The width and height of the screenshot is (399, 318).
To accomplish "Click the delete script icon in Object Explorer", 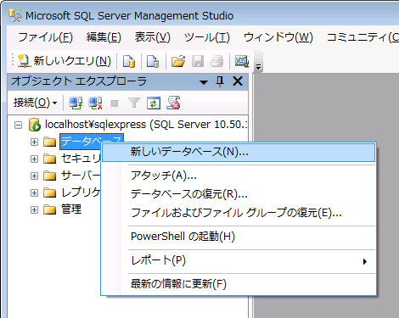I will pyautogui.click(x=173, y=103).
